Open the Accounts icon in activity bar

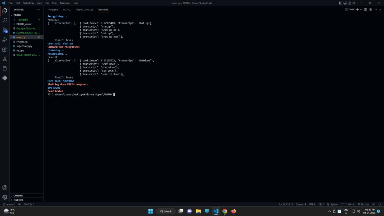tap(5, 188)
